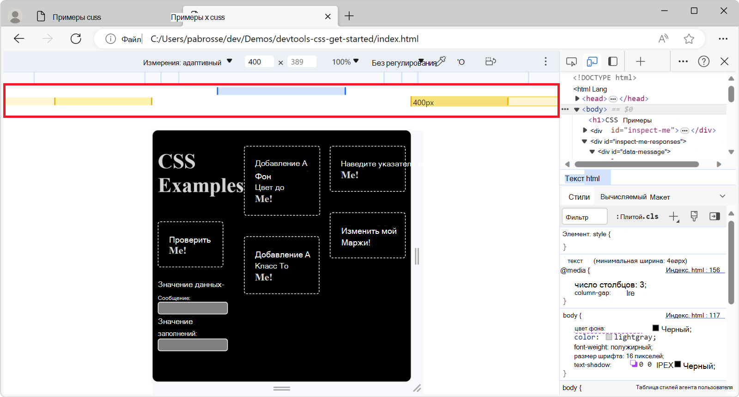This screenshot has height=397, width=739.
Task: Switch to the Макет tab
Action: tap(660, 197)
